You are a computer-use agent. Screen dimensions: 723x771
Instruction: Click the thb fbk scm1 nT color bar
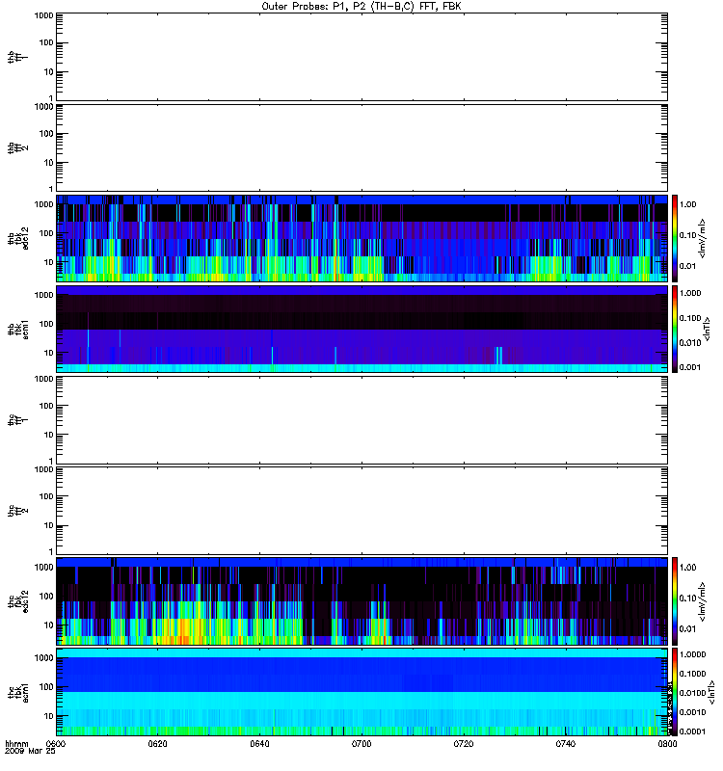click(x=675, y=329)
